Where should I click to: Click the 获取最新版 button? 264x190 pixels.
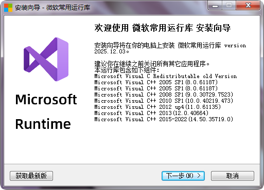click(x=31, y=176)
